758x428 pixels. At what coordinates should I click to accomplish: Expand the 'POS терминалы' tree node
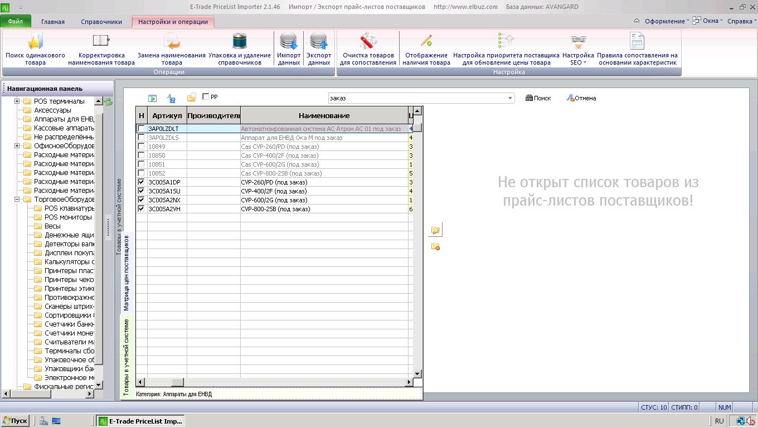click(x=17, y=101)
